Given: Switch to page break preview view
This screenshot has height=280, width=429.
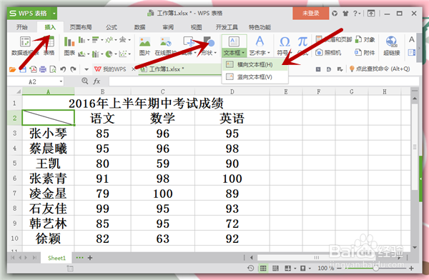Looking at the screenshot, I should 275,269.
